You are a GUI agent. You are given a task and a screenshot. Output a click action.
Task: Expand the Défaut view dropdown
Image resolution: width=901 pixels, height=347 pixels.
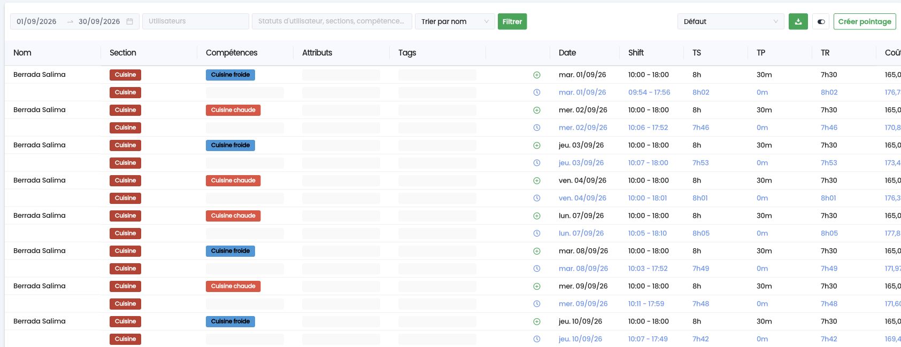click(730, 21)
